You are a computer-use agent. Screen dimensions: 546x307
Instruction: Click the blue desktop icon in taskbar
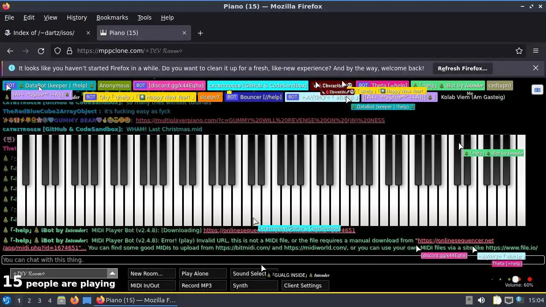point(87,300)
